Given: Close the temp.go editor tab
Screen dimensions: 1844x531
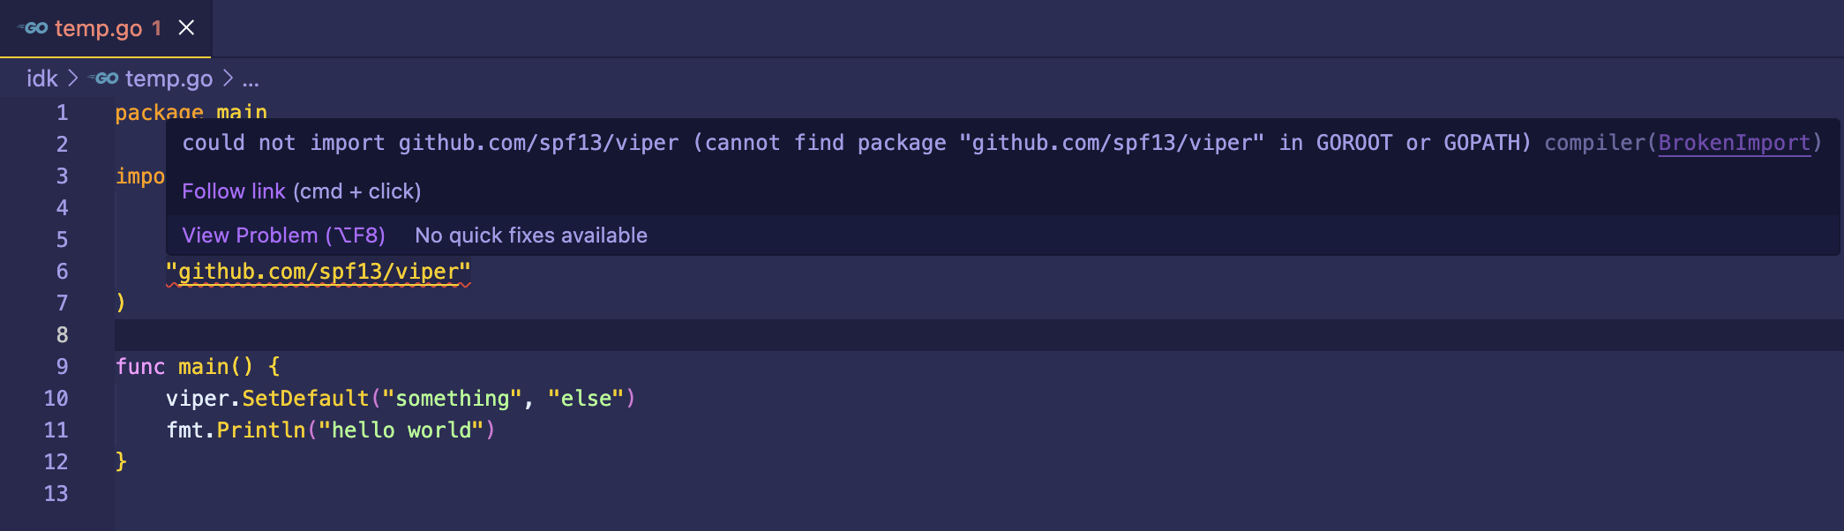Looking at the screenshot, I should (186, 28).
